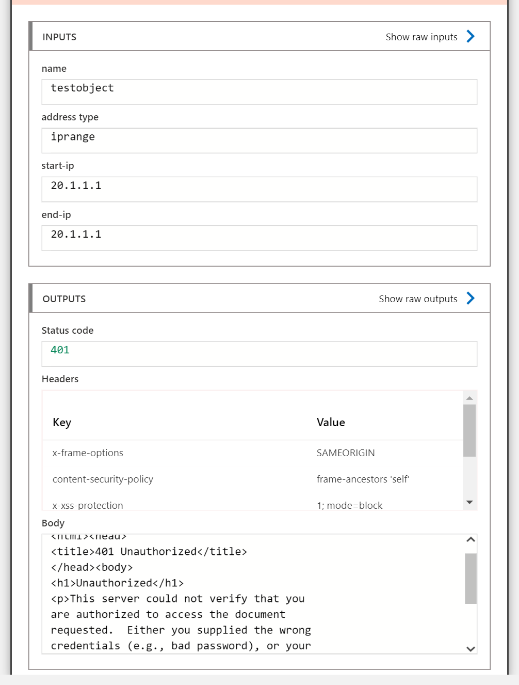
Task: Click the scroll-up chevron in the Body panel
Action: pyautogui.click(x=469, y=539)
